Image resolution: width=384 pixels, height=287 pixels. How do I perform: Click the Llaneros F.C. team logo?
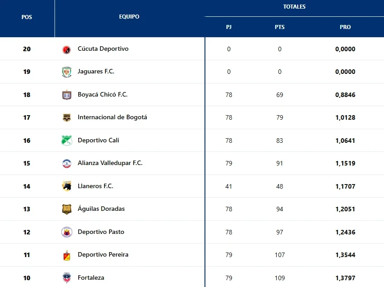[x=67, y=186]
